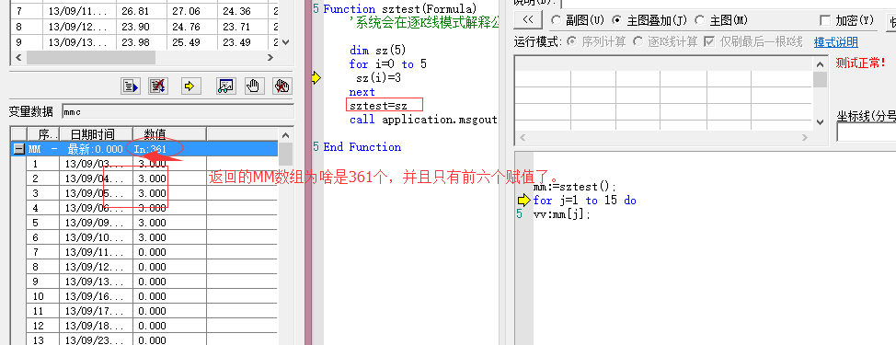Image resolution: width=896 pixels, height=345 pixels.
Task: Click the watch variable glasses icon
Action: point(226,86)
